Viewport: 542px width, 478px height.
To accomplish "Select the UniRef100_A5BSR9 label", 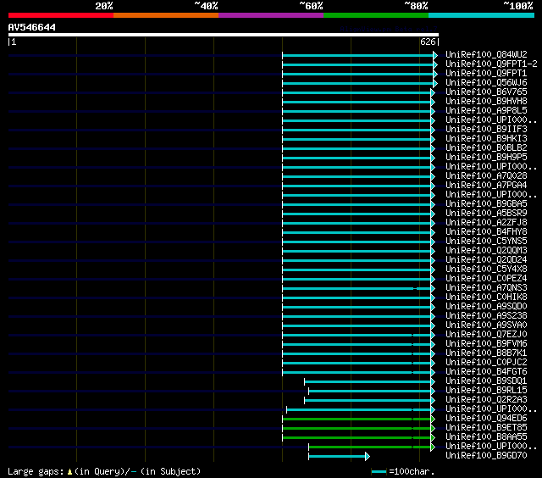I will 486,214.
